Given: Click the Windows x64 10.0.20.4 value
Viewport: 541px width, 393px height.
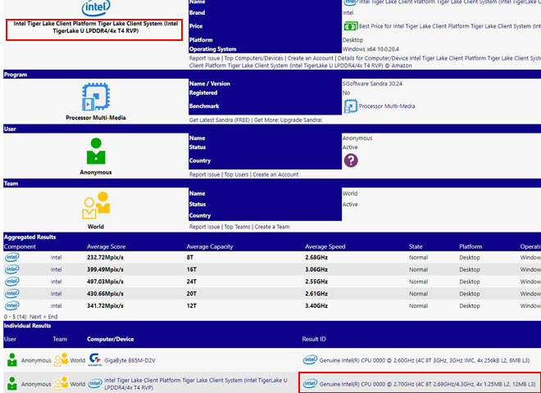Looking at the screenshot, I should [371, 49].
